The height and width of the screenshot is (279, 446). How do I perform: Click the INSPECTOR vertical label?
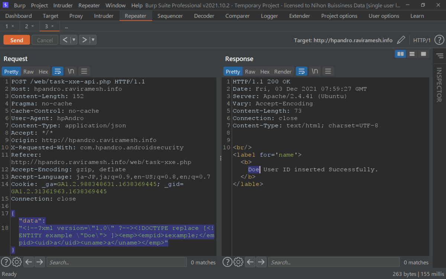(x=439, y=85)
